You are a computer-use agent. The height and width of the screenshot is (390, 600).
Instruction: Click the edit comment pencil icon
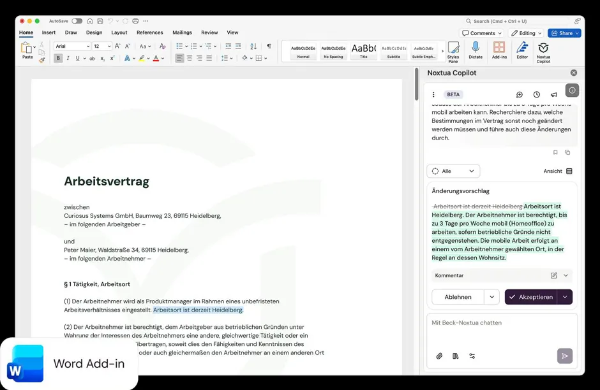click(x=553, y=275)
